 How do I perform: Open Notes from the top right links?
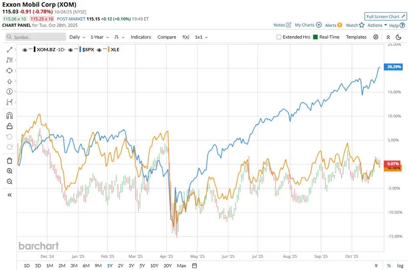[x=280, y=25]
